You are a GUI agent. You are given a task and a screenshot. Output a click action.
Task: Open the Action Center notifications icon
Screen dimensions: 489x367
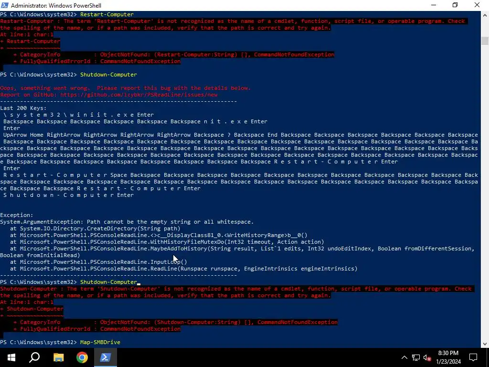click(473, 357)
